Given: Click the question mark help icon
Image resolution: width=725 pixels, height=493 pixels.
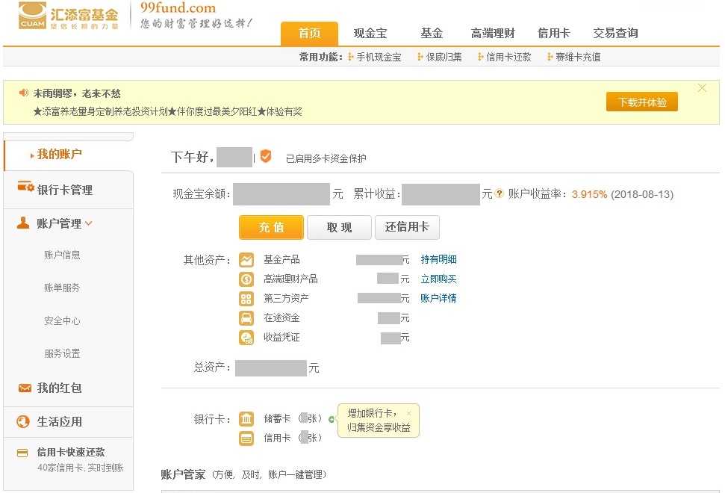Looking at the screenshot, I should (500, 194).
